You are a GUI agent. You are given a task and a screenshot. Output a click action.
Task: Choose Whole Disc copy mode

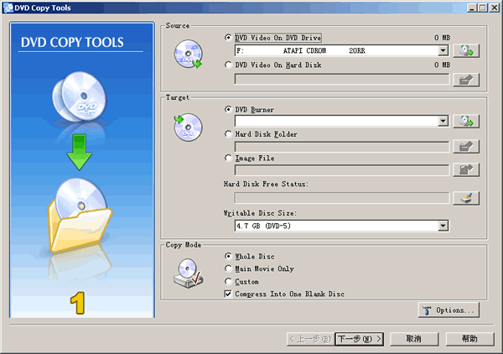click(228, 256)
